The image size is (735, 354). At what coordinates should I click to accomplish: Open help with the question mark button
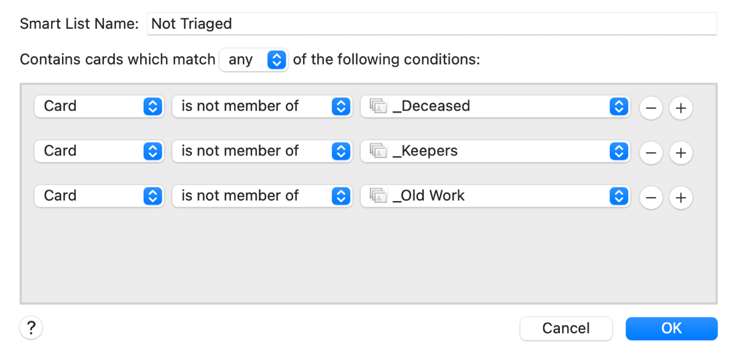click(x=31, y=328)
